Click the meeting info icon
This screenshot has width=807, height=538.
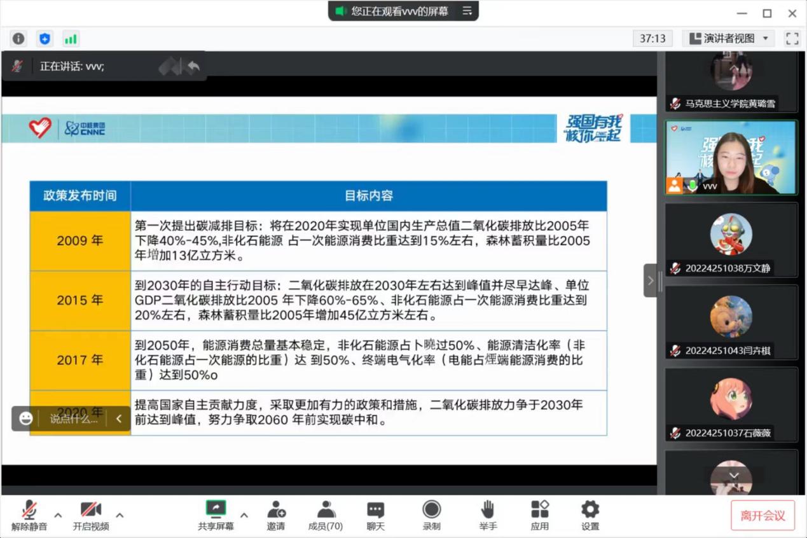coord(18,39)
